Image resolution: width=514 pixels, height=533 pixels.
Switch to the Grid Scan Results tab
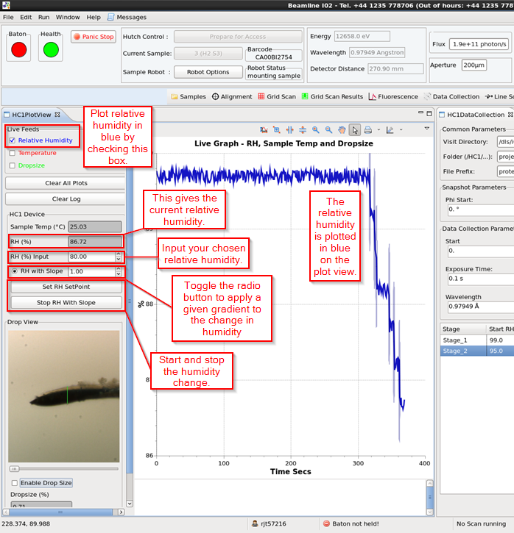(x=331, y=96)
